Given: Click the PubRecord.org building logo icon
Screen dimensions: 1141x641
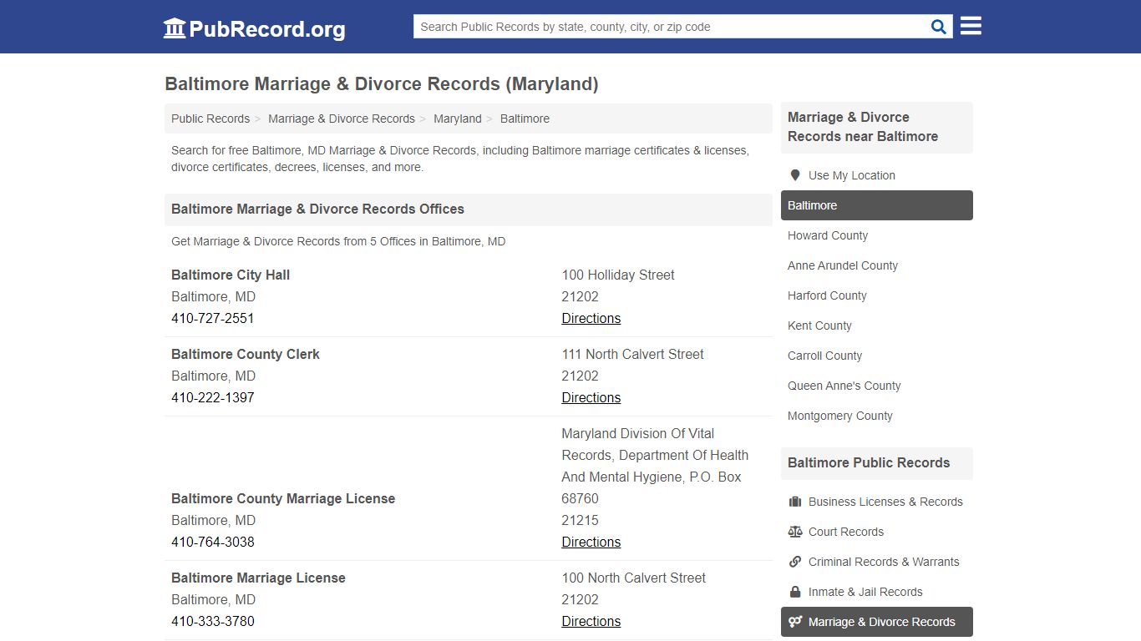Looking at the screenshot, I should click(x=175, y=28).
